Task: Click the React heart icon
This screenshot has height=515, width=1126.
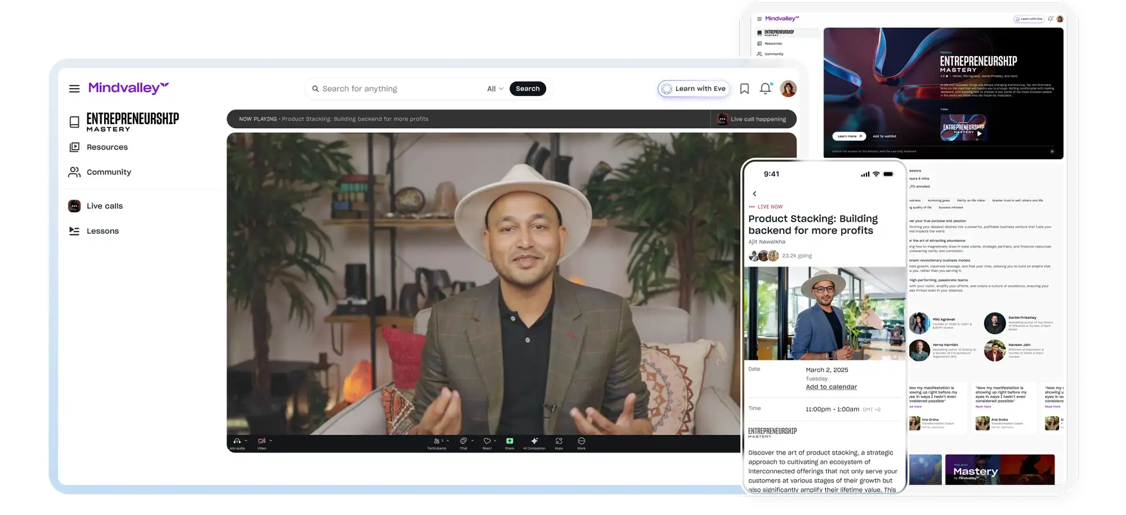Action: click(x=487, y=442)
